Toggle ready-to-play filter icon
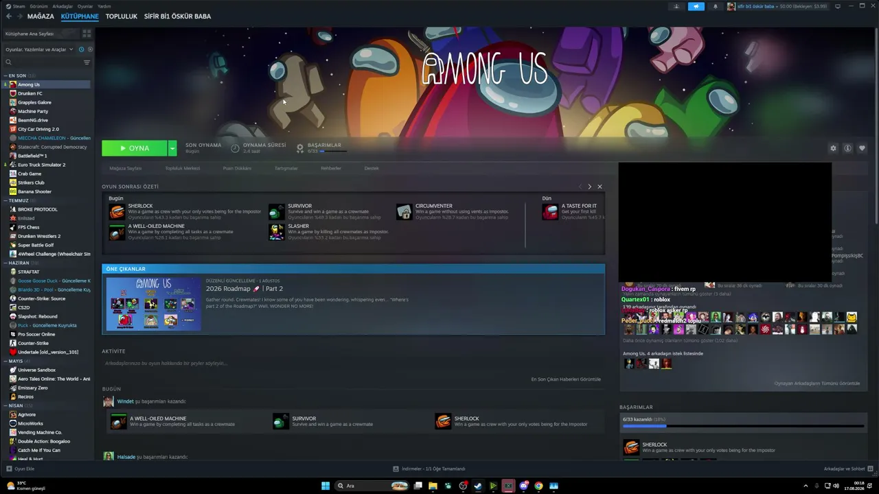The height and width of the screenshot is (494, 879). click(x=90, y=49)
